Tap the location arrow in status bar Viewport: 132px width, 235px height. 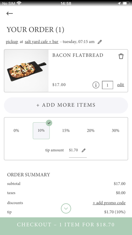click(119, 3)
